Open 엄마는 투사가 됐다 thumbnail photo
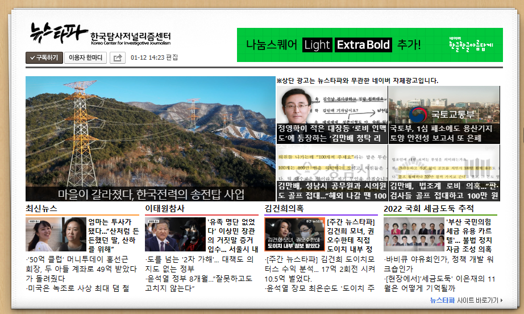The image size is (524, 314). [56, 234]
